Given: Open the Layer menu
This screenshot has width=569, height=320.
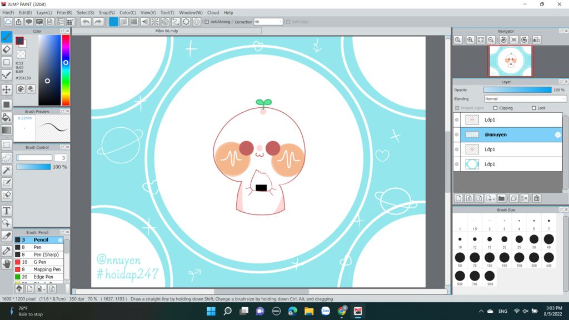Looking at the screenshot, I should point(44,12).
